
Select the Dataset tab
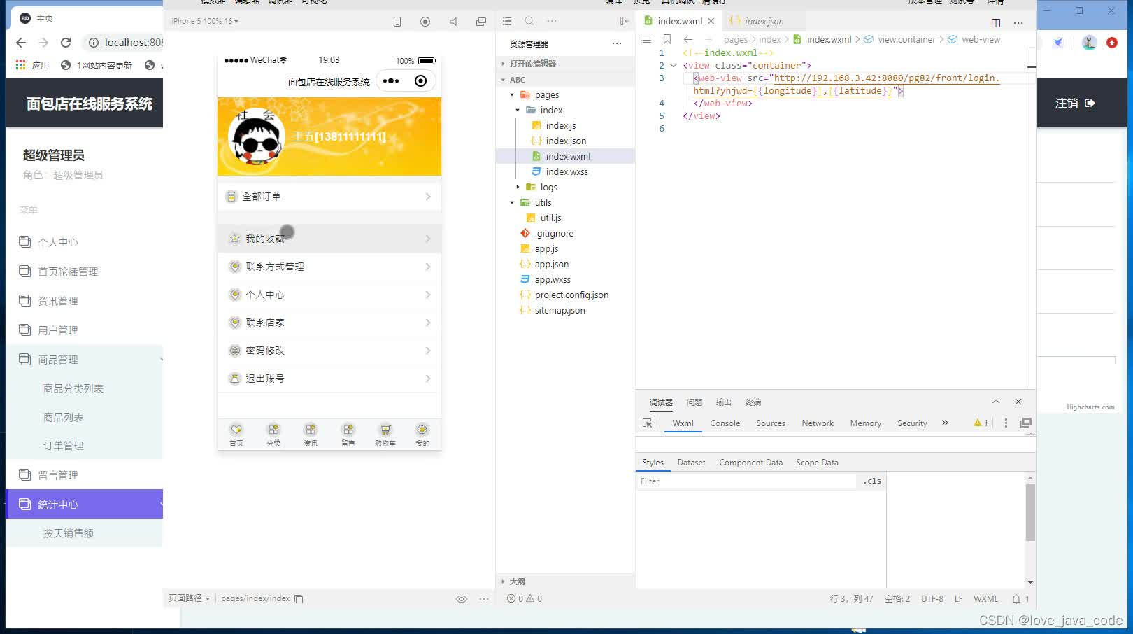coord(692,463)
